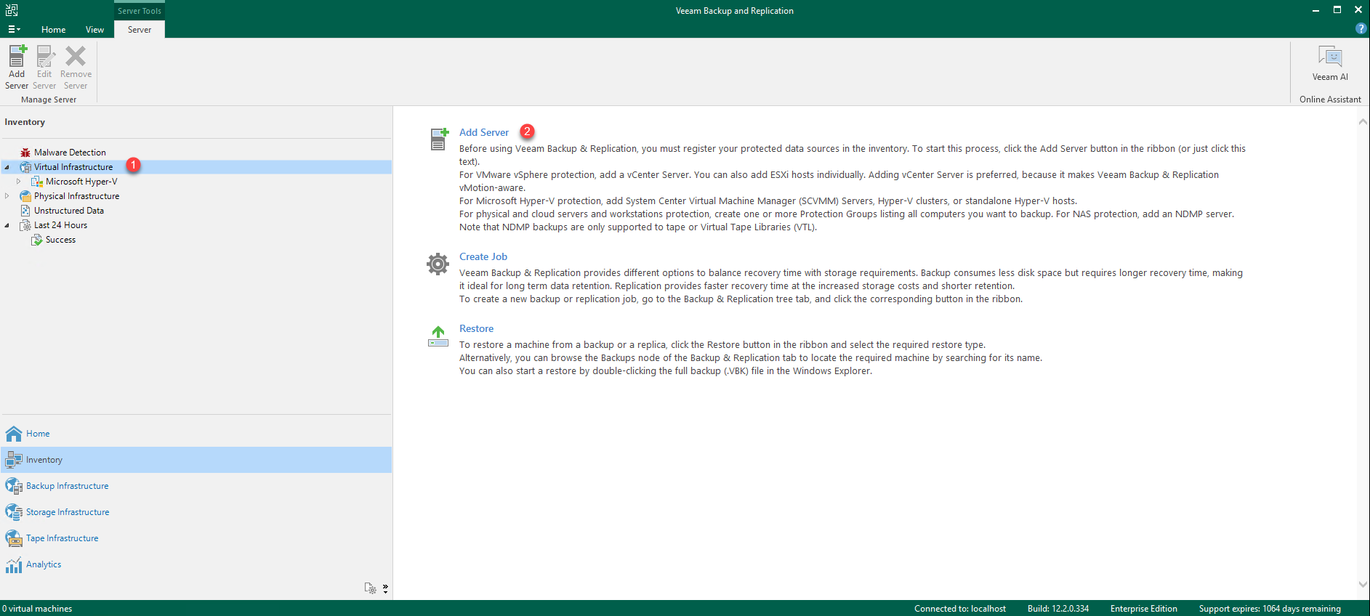Click the Virtual Infrastructure tree icon
This screenshot has width=1370, height=616.
tap(25, 167)
